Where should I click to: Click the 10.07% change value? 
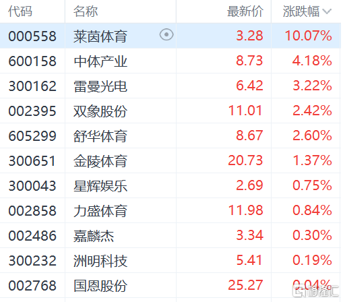309,36
